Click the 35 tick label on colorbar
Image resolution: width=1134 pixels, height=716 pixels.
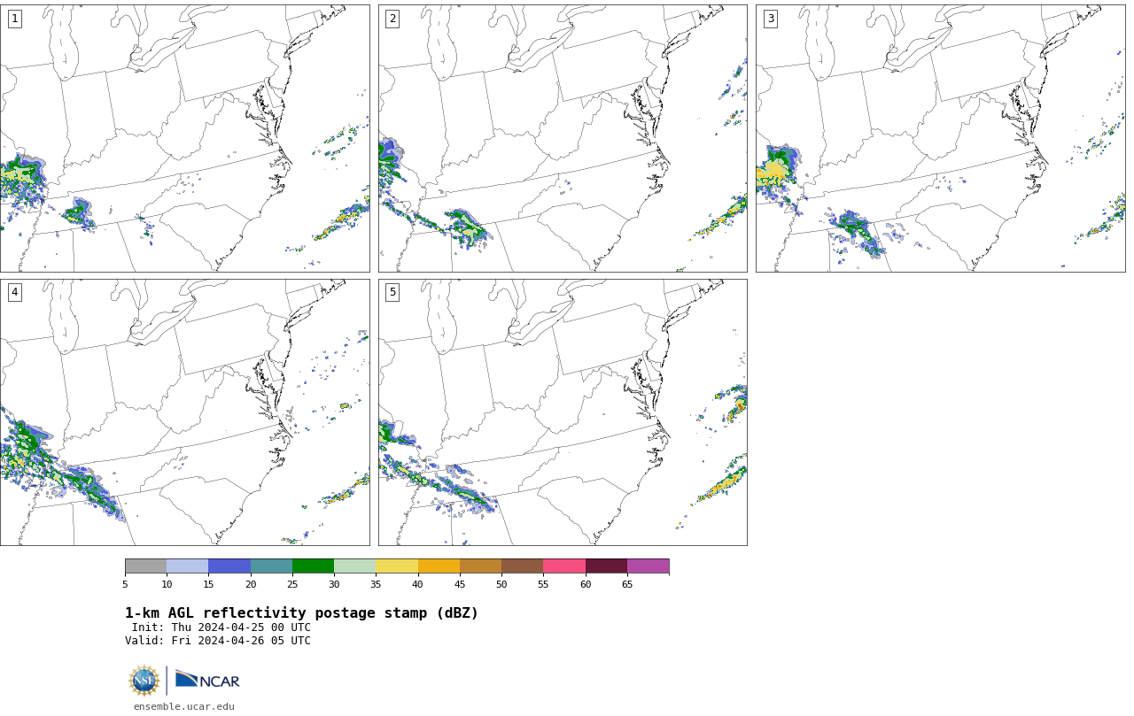point(376,584)
